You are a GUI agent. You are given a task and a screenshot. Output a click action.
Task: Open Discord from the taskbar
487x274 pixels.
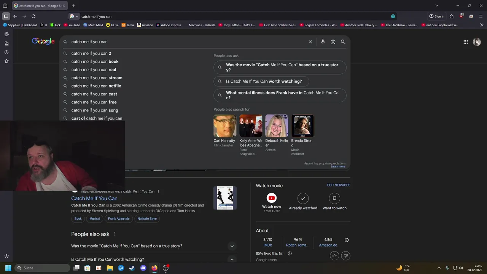143,268
